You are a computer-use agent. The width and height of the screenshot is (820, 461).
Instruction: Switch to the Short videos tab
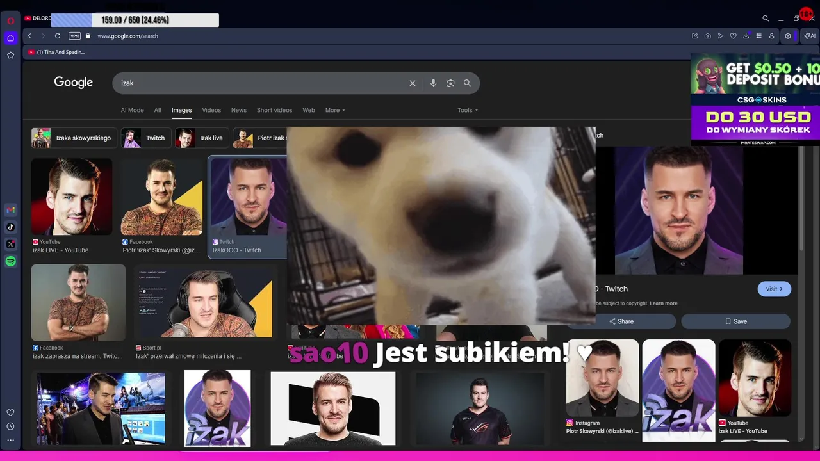274,110
